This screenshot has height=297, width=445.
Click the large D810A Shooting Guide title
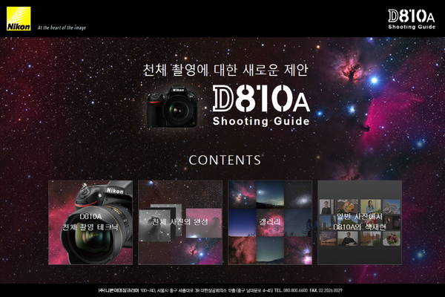tap(261, 105)
